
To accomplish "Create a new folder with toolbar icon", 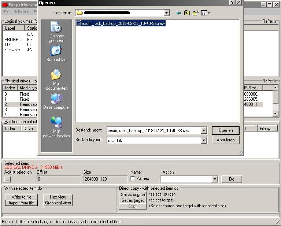I will coord(196,13).
